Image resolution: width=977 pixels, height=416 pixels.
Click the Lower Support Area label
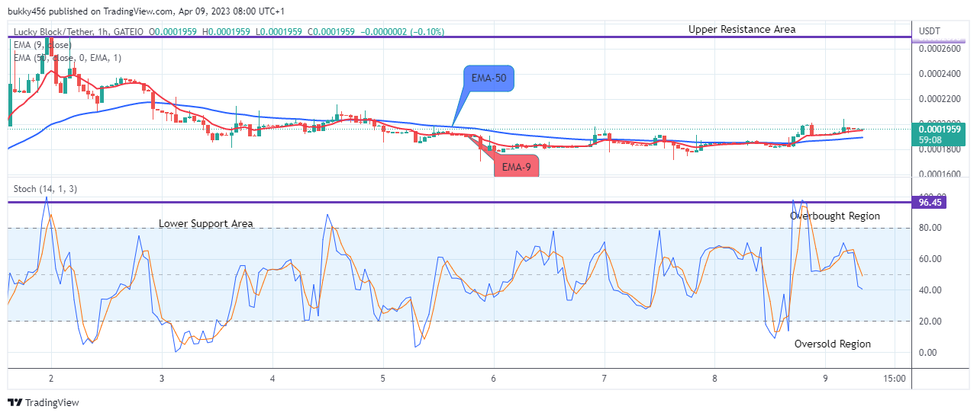click(206, 223)
